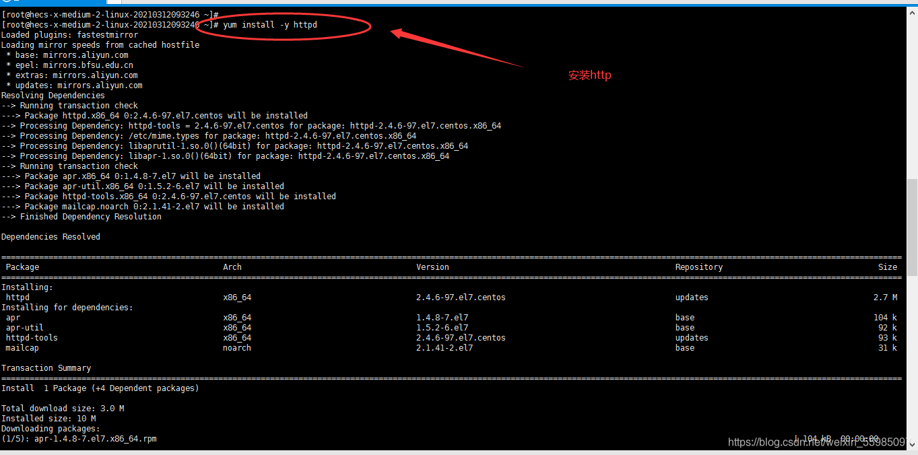Click 'Installed size: 10 M' line
Screen dimensions: 918x455
pyautogui.click(x=48, y=419)
